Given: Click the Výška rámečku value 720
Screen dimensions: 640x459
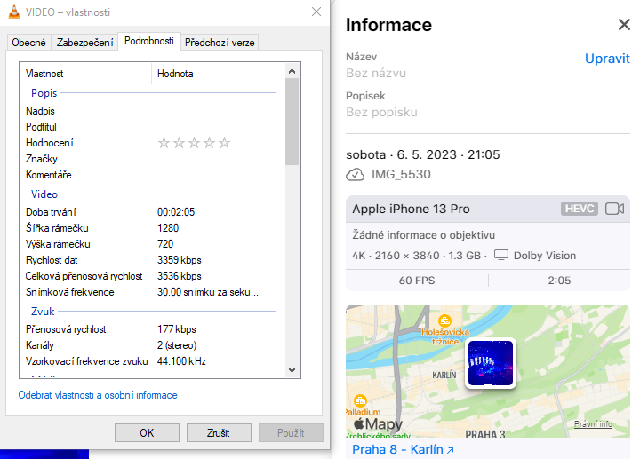Looking at the screenshot, I should click(x=165, y=244).
